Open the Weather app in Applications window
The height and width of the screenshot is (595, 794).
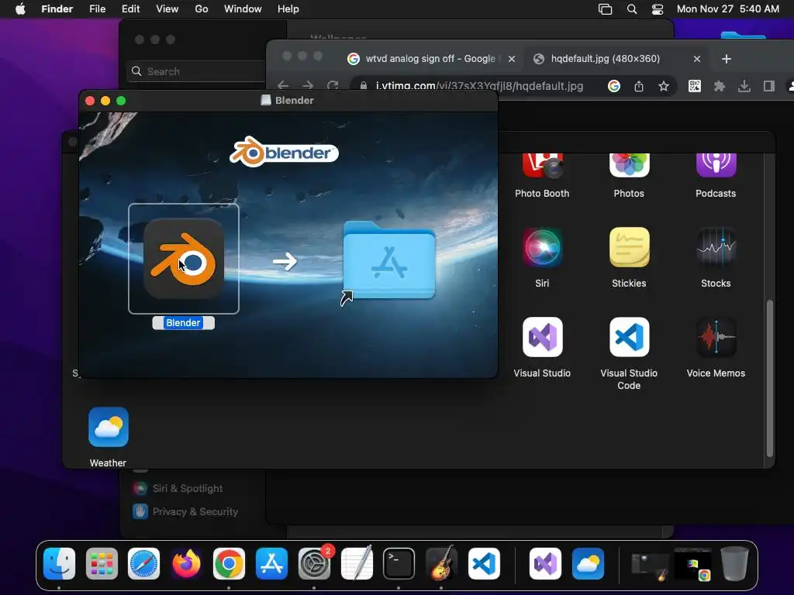[109, 427]
